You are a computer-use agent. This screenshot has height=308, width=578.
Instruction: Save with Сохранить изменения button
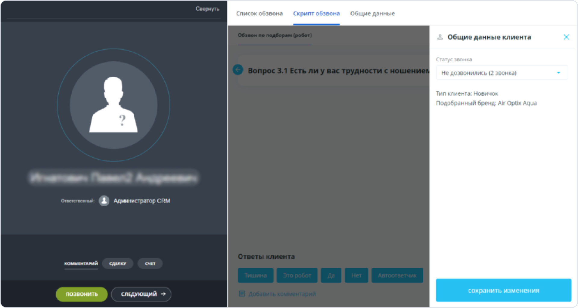click(x=503, y=290)
